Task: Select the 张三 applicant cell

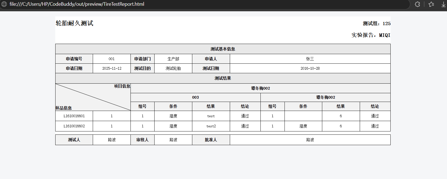Action: pos(310,59)
